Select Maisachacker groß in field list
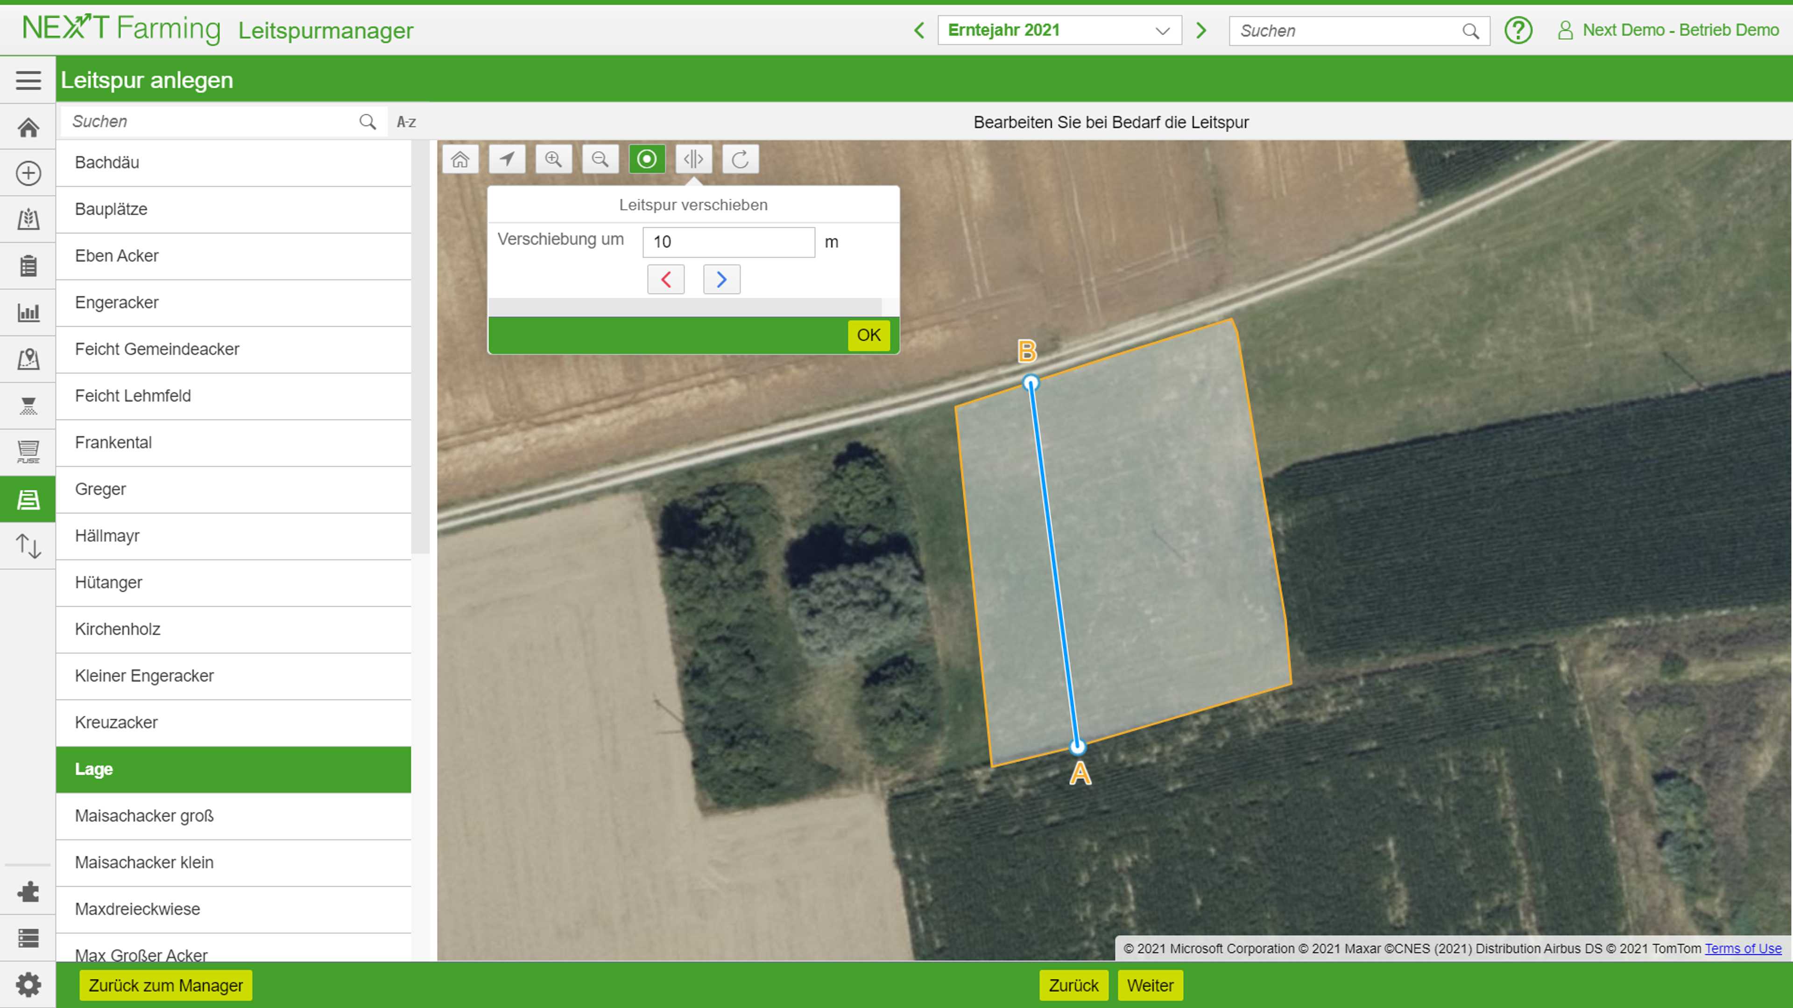1793x1008 pixels. tap(233, 816)
